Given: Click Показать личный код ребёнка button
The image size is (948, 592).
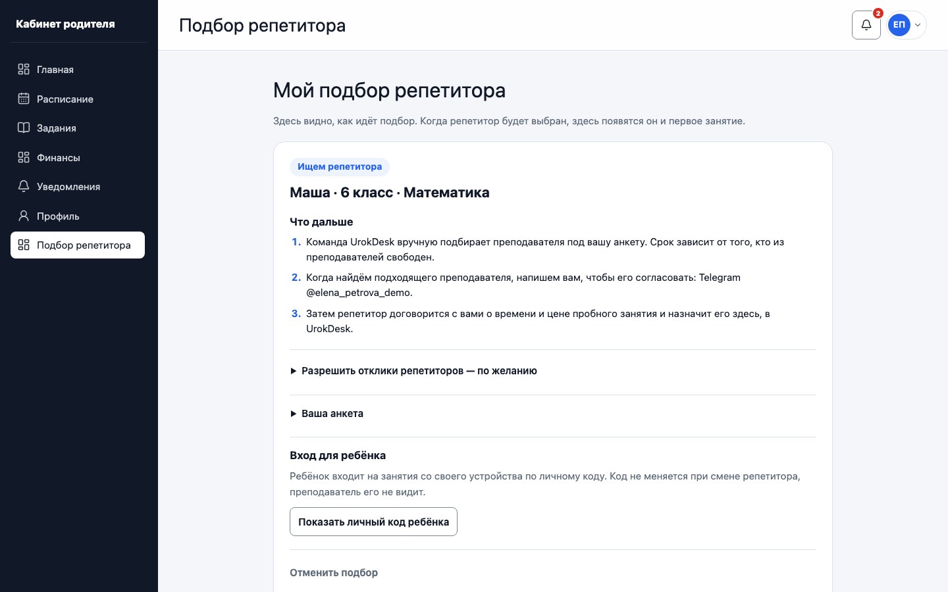Looking at the screenshot, I should [x=373, y=522].
